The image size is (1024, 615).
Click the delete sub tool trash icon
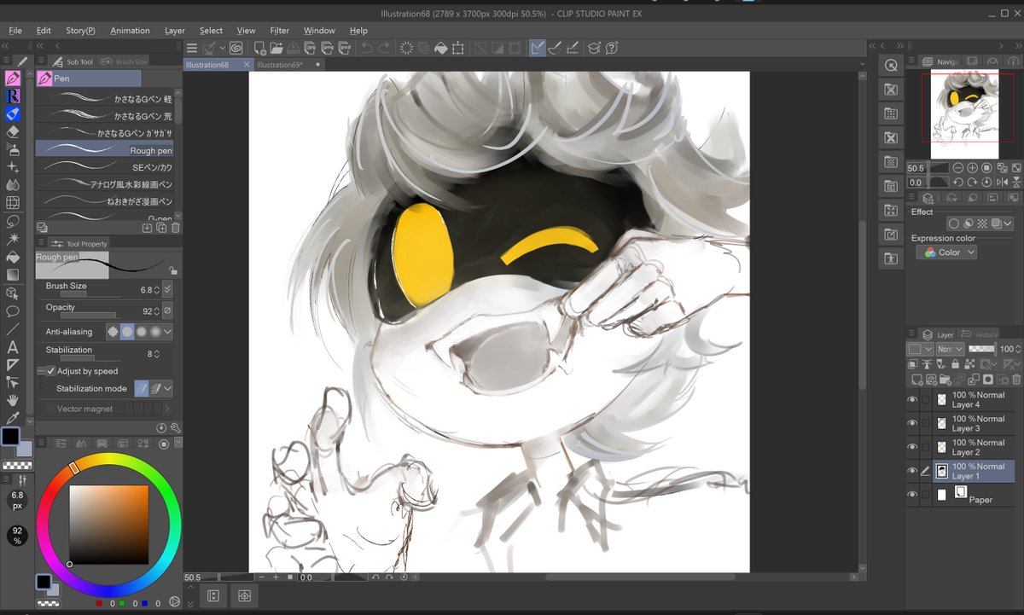click(x=176, y=228)
